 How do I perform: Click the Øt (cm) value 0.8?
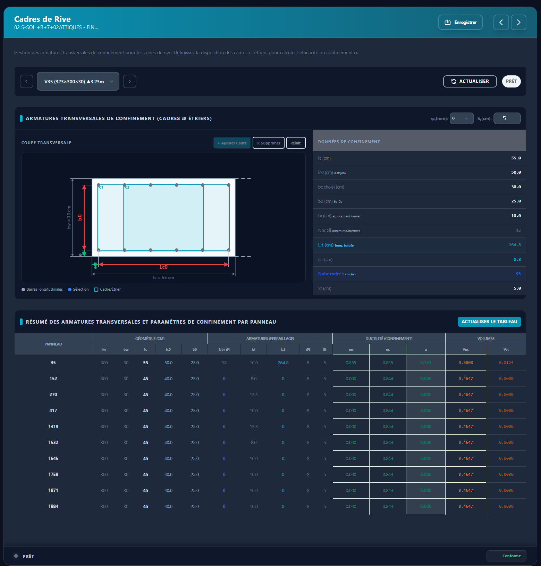[517, 259]
